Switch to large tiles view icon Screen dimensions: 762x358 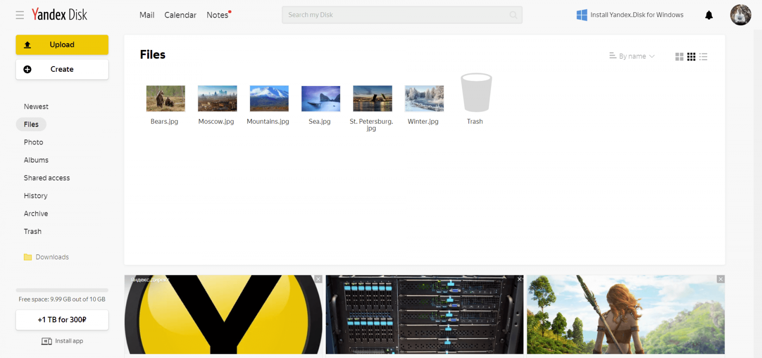679,57
